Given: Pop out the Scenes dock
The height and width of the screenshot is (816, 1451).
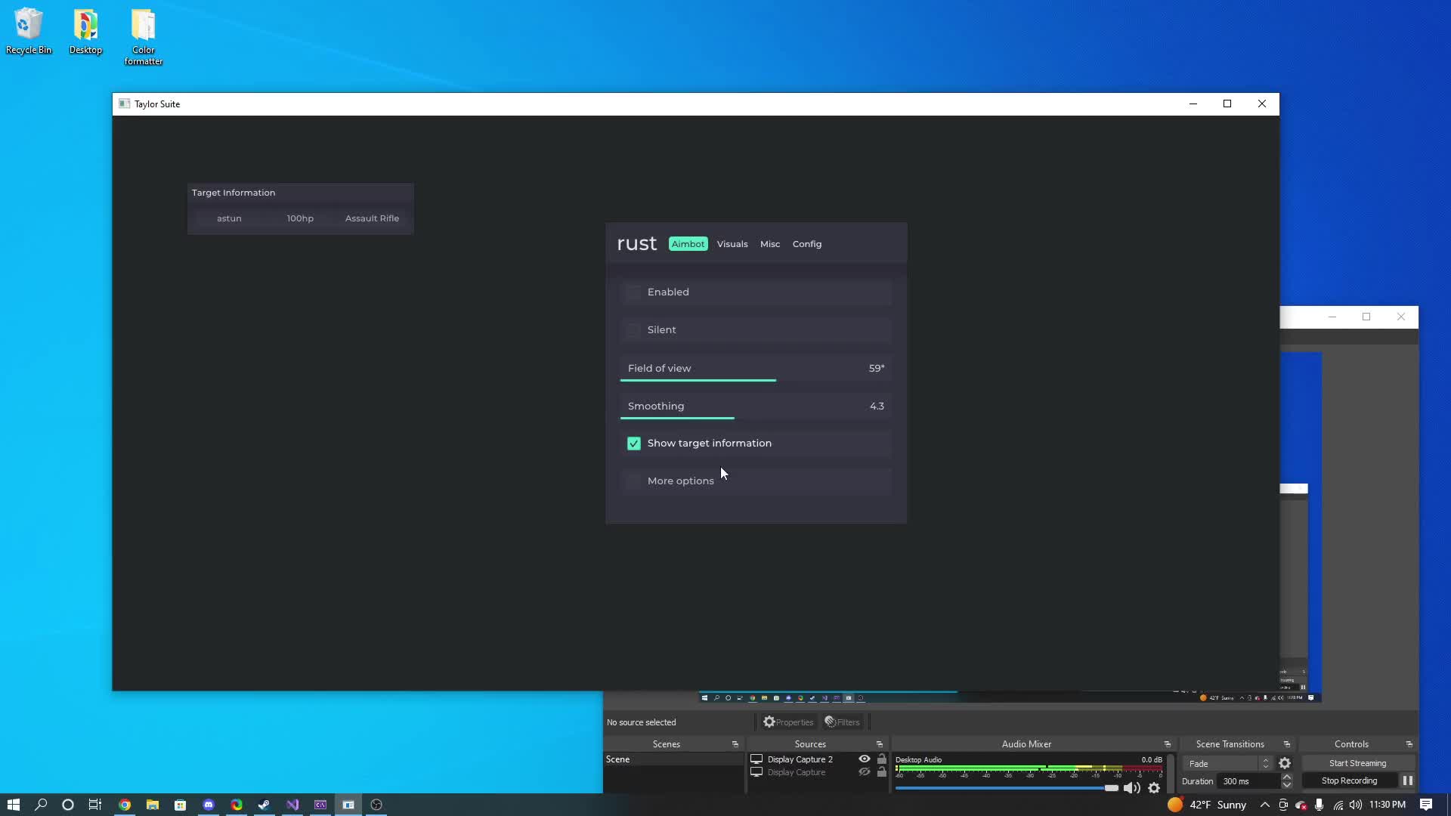Looking at the screenshot, I should (735, 745).
